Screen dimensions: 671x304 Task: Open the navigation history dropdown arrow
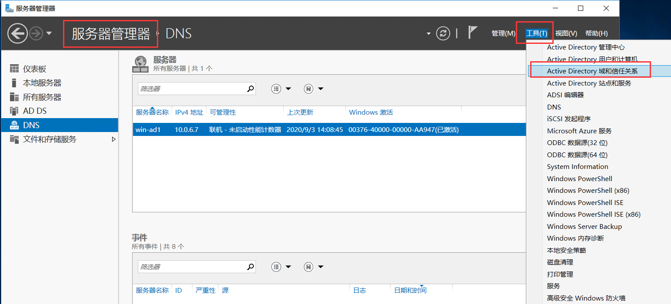click(48, 33)
